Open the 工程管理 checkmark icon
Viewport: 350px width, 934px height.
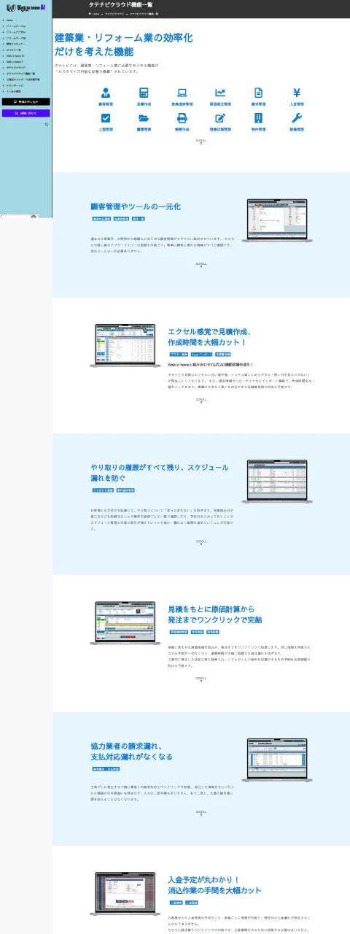pyautogui.click(x=106, y=117)
